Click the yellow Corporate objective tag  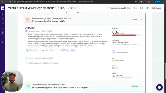click(x=118, y=60)
